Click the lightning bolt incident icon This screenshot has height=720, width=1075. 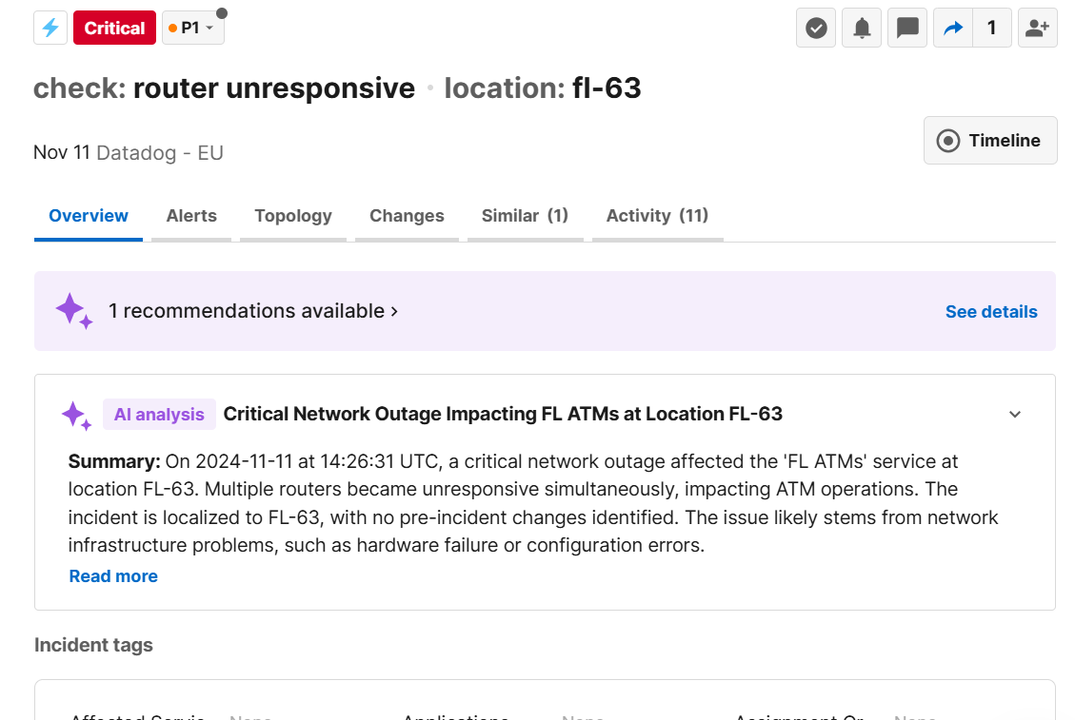50,28
